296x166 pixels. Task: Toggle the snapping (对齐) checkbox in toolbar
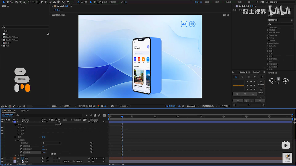tap(111, 2)
